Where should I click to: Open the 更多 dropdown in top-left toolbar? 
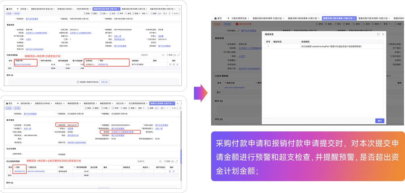coord(145,14)
